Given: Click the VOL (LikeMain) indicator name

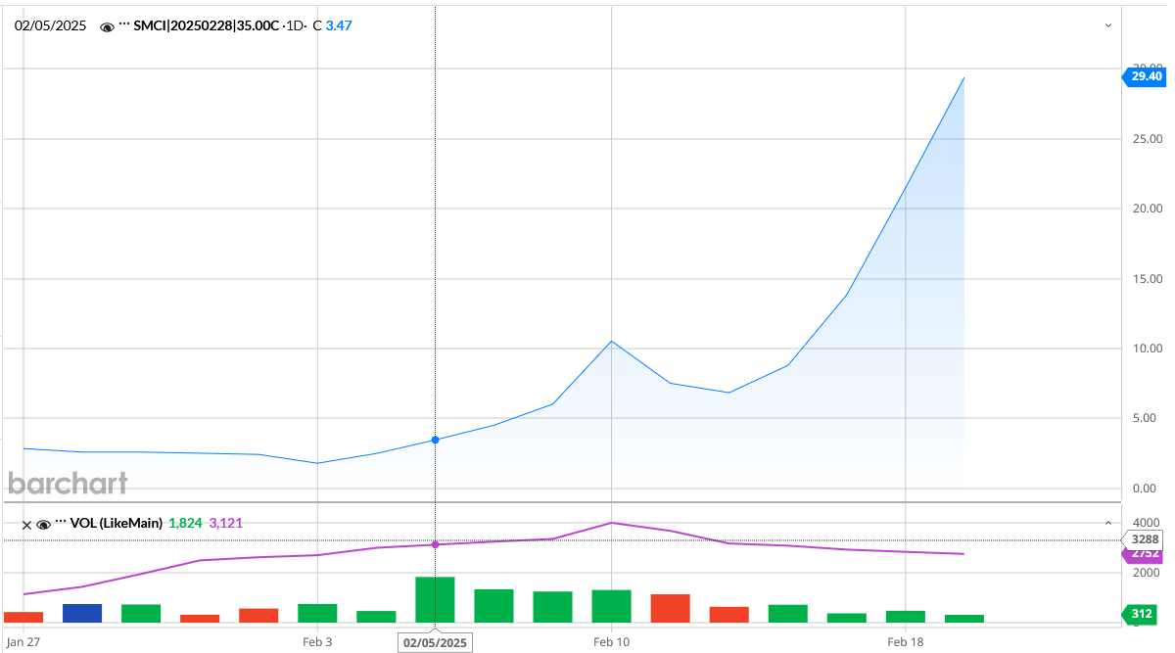Looking at the screenshot, I should coord(116,524).
